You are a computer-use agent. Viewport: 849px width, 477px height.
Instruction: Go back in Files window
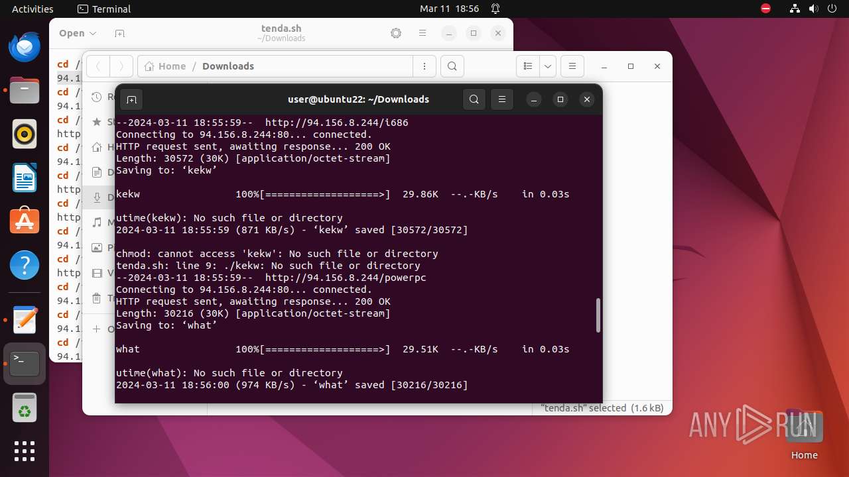click(x=98, y=66)
